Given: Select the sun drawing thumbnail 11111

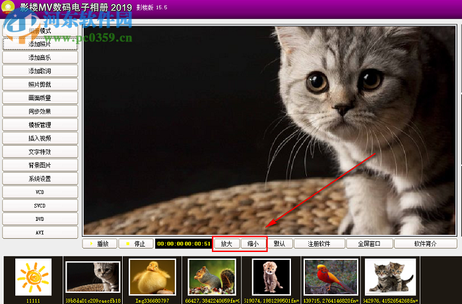Looking at the screenshot, I should point(33,277).
